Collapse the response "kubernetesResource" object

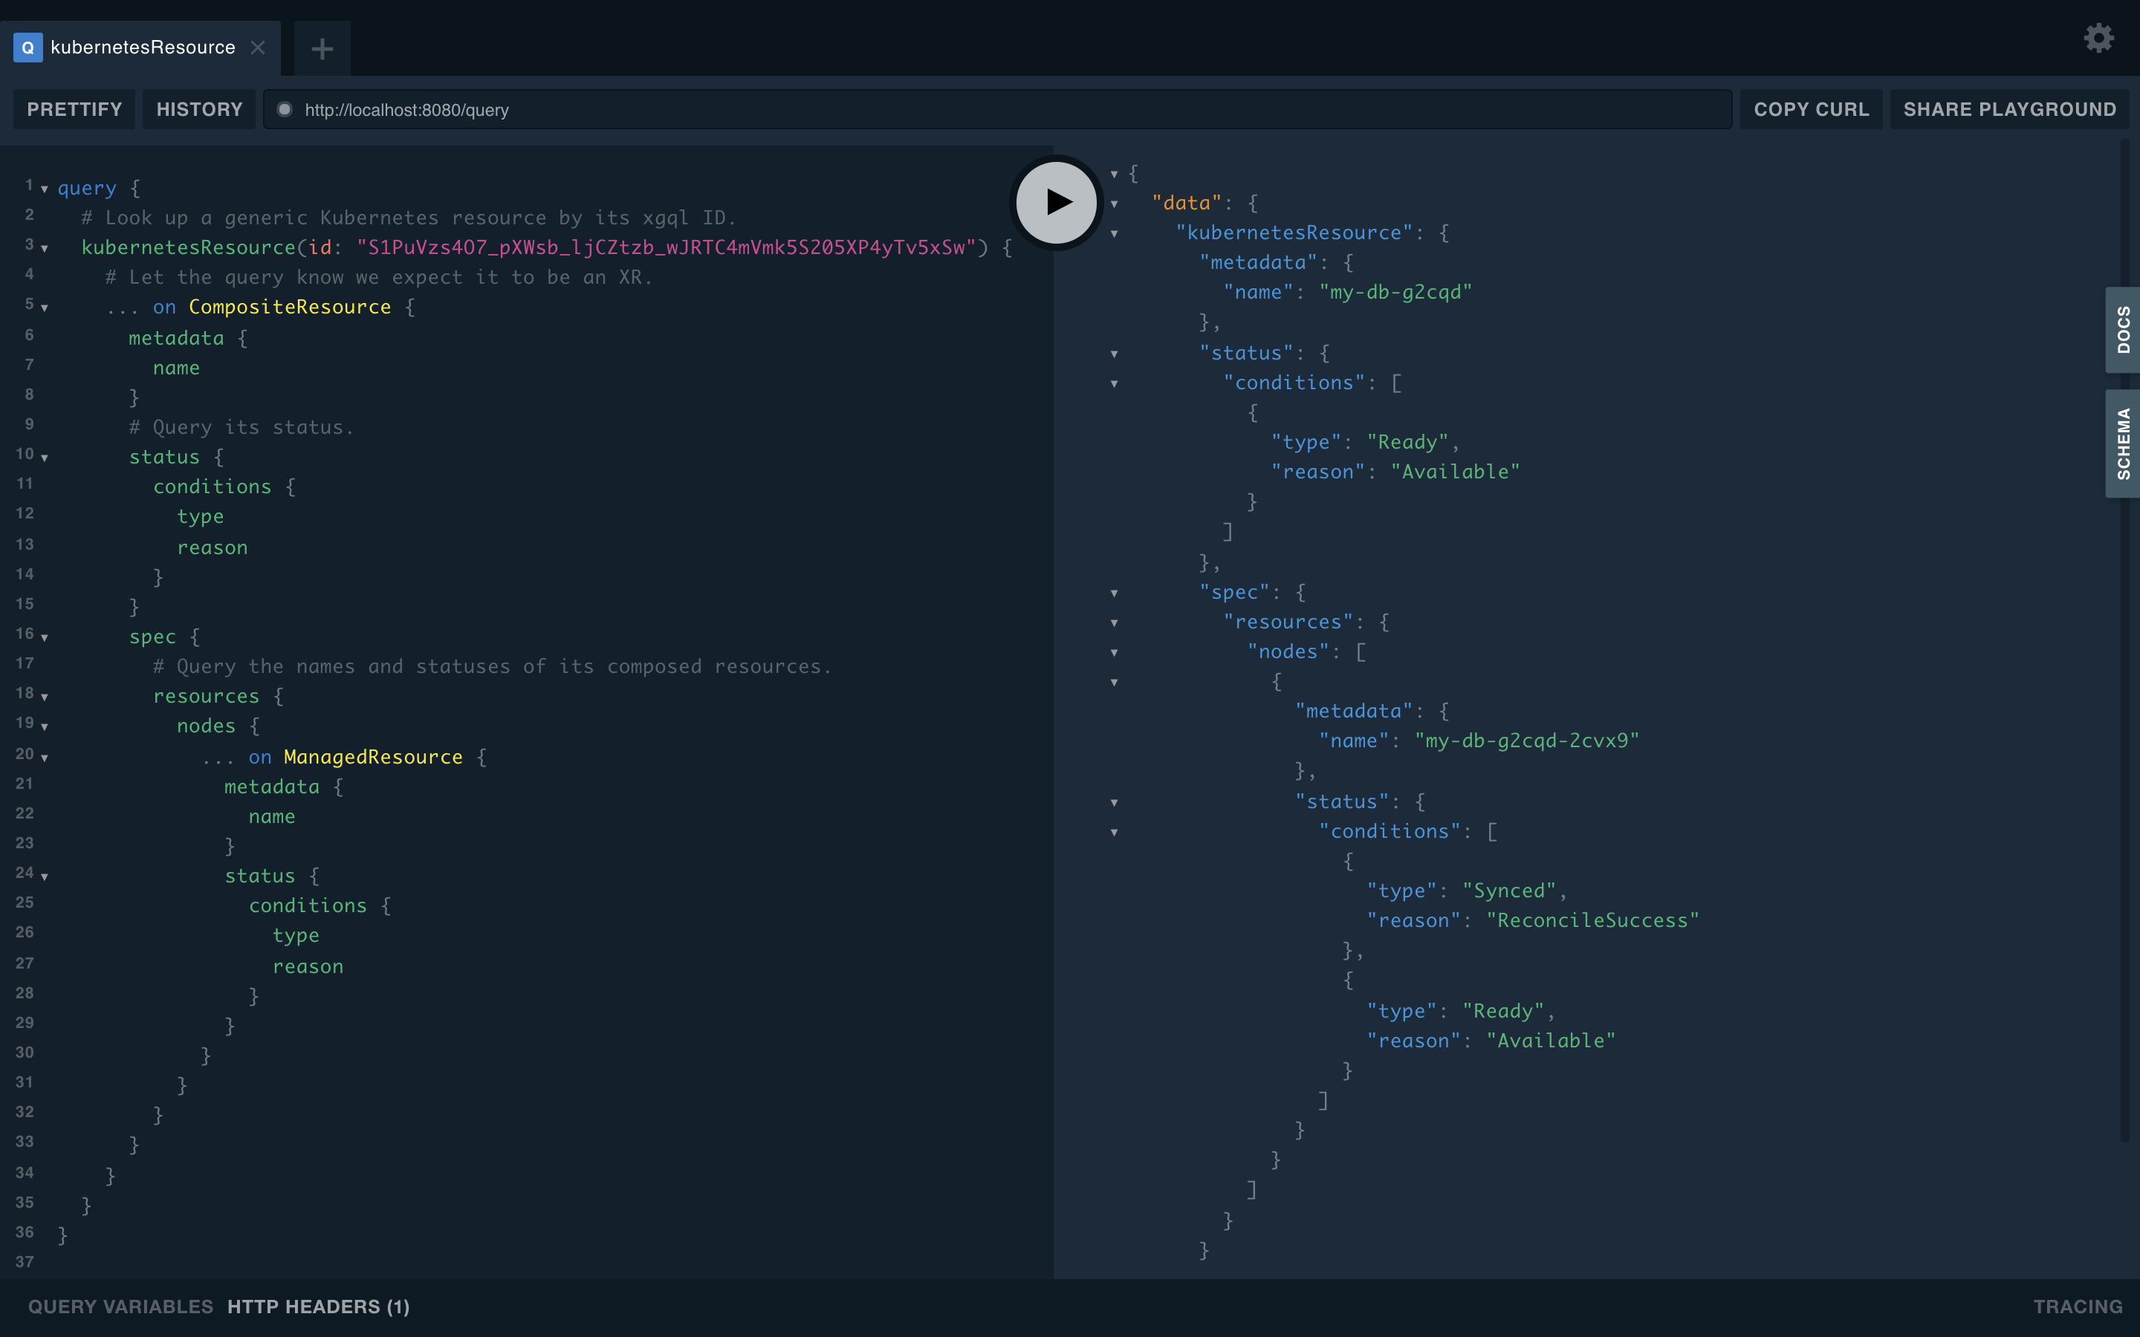coord(1115,234)
